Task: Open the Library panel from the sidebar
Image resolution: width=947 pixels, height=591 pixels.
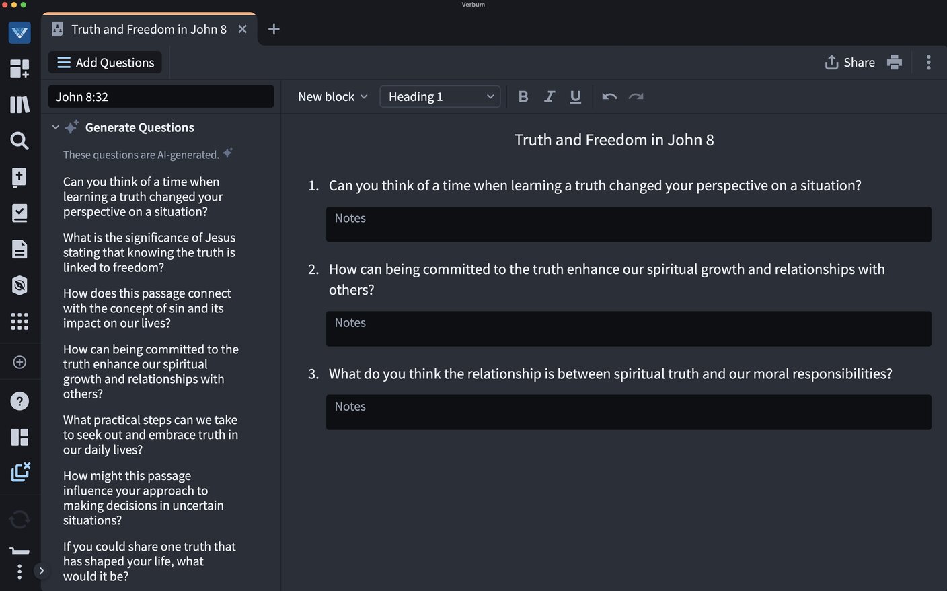Action: [20, 104]
